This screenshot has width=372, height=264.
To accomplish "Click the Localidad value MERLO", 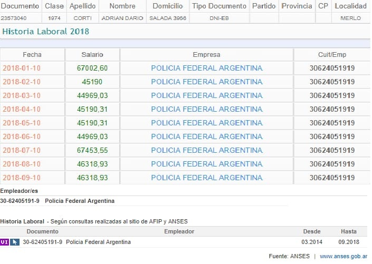I will coord(351,18).
